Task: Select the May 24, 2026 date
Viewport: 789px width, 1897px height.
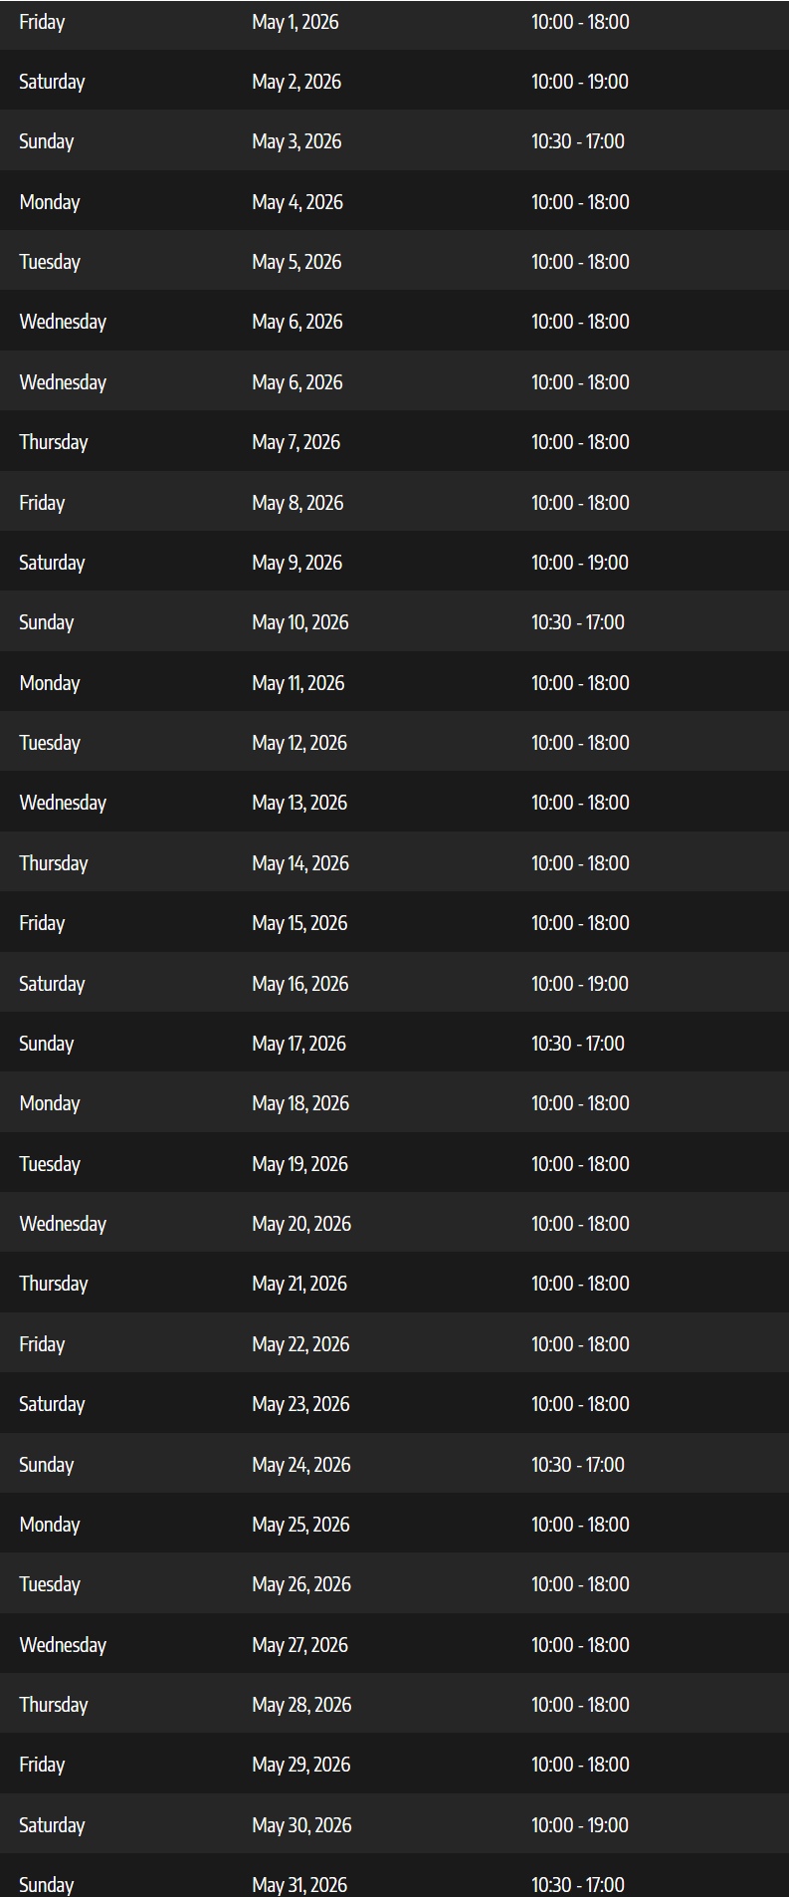Action: pos(300,1465)
